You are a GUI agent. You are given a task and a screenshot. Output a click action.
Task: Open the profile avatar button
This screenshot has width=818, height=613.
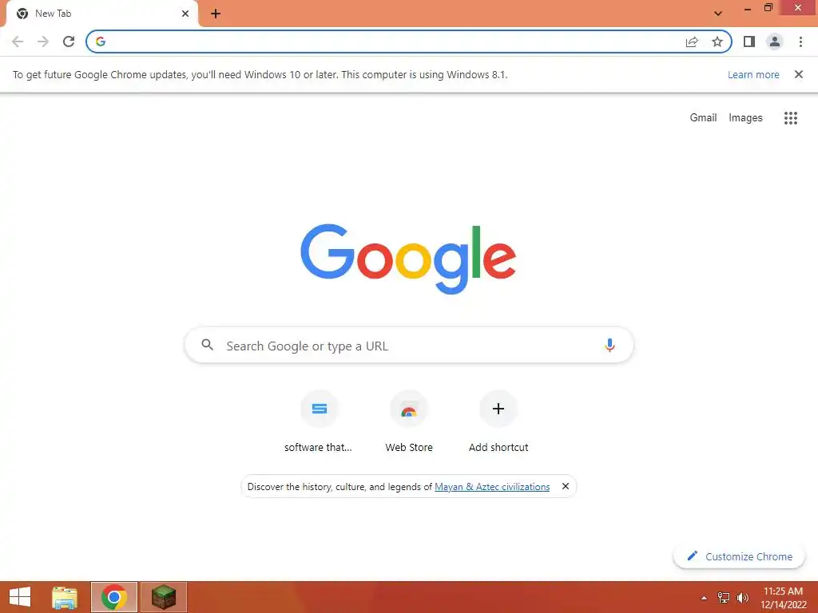[775, 42]
